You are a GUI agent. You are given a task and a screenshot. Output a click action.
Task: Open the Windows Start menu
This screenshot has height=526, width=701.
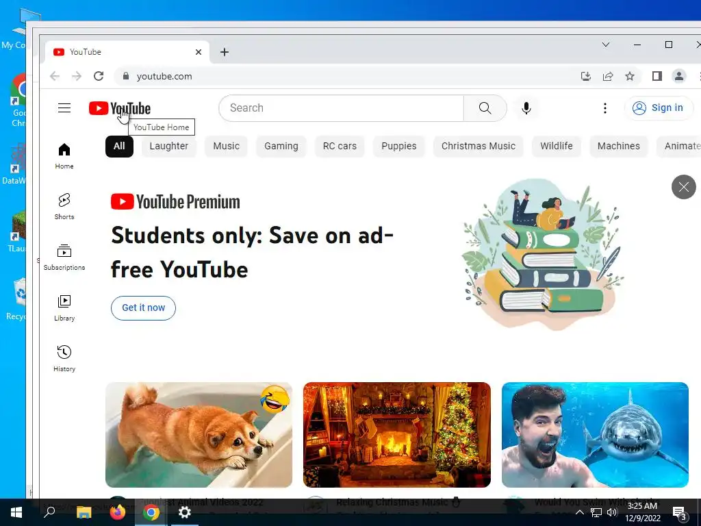tap(16, 512)
